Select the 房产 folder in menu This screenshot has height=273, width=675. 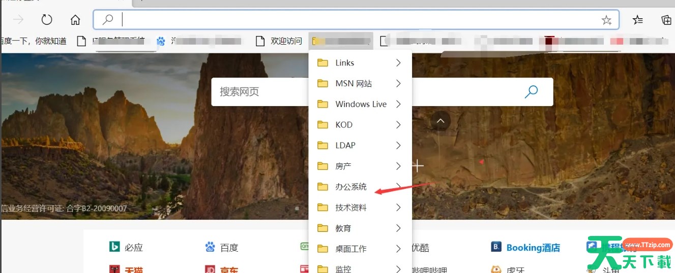click(343, 166)
